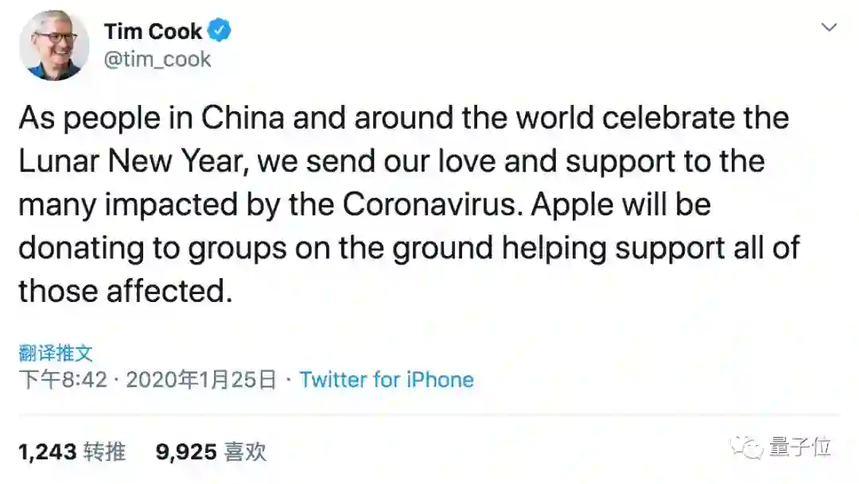Open the Tim Cook display name link

(x=153, y=32)
